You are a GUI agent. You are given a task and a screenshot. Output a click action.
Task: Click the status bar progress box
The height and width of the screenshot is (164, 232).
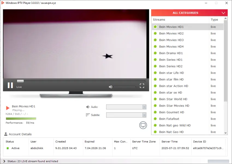[218, 161]
